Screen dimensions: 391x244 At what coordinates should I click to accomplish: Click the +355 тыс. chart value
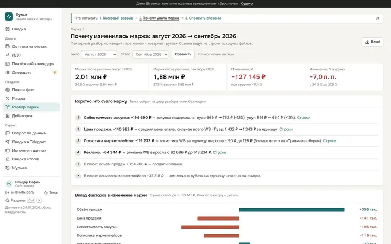(368, 210)
